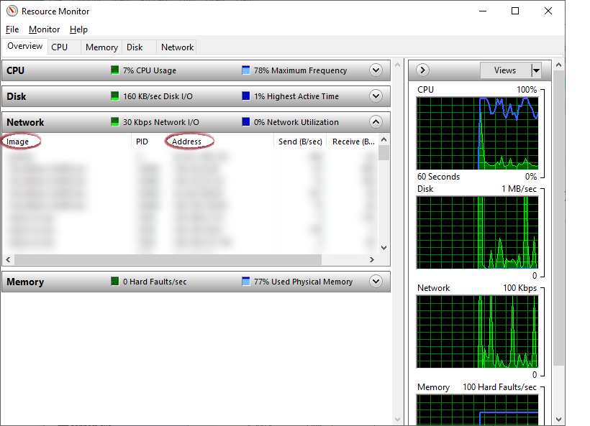Open the Help menu

click(x=78, y=29)
